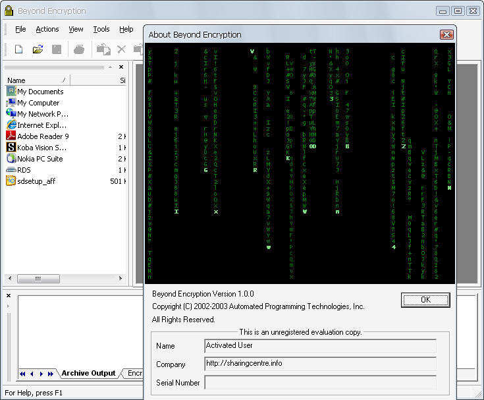Click the Open folder toolbar icon
The height and width of the screenshot is (400, 484).
point(38,49)
